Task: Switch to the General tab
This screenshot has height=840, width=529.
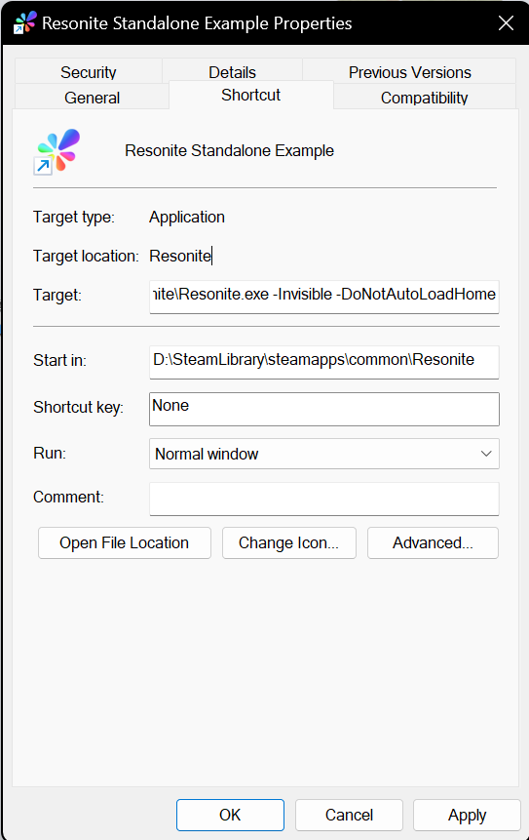Action: click(x=92, y=98)
